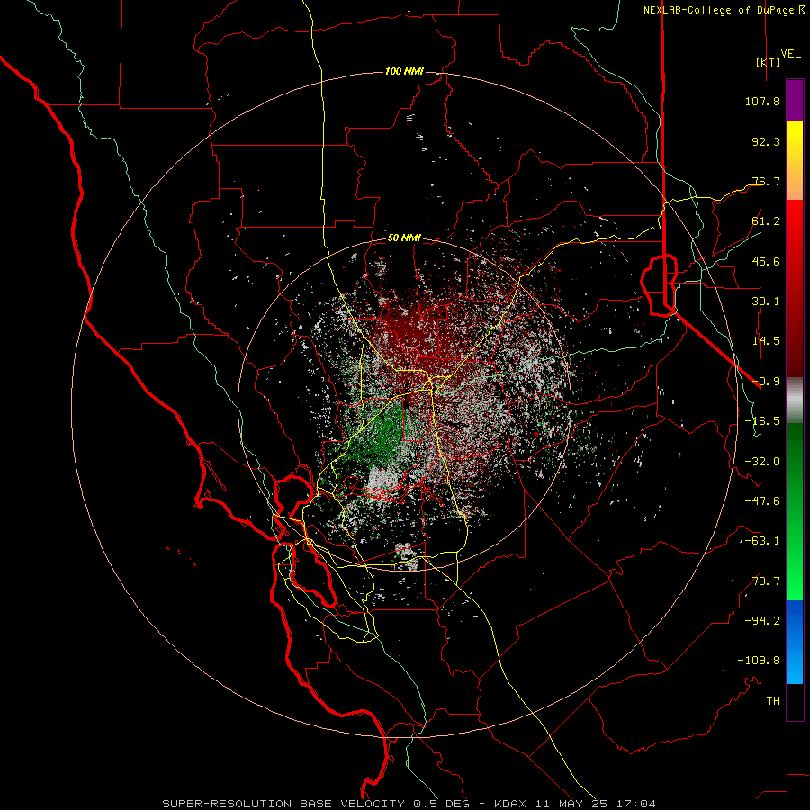Pick the purple segment of color bar
The image size is (810, 810).
point(795,100)
